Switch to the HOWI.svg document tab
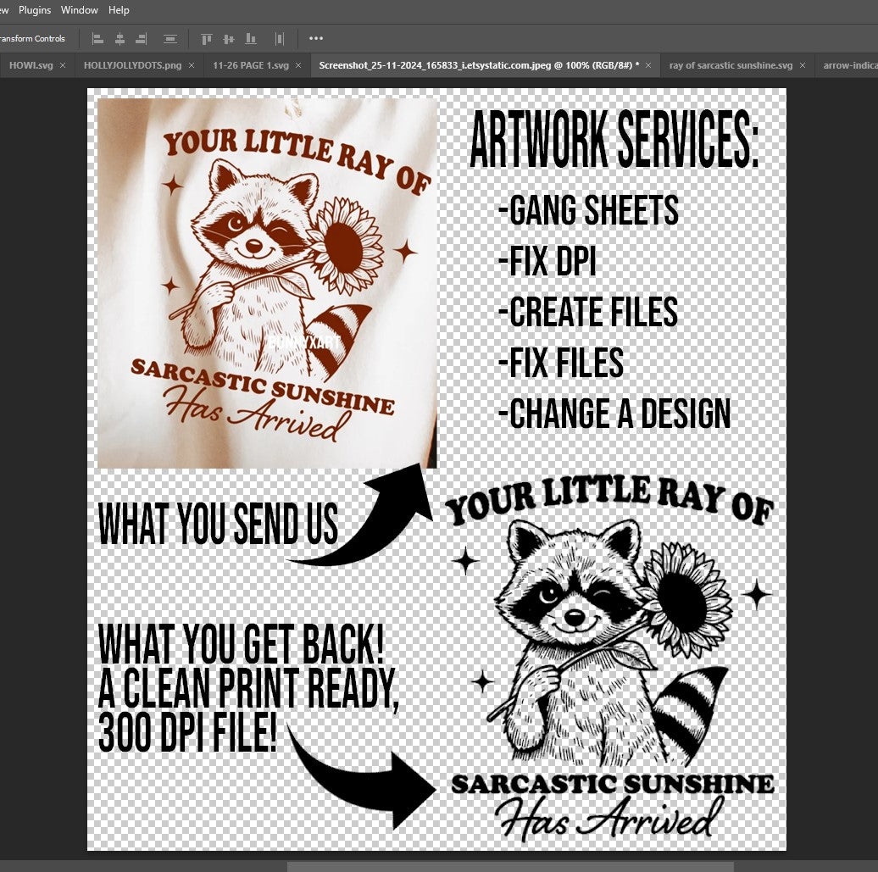 pos(31,65)
